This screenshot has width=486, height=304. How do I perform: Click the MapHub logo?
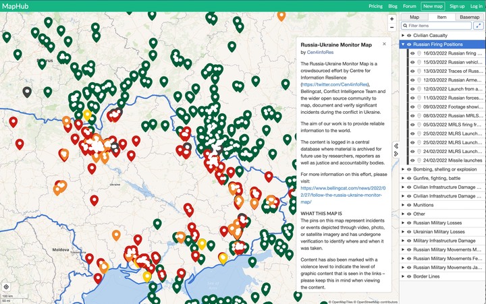[15, 6]
